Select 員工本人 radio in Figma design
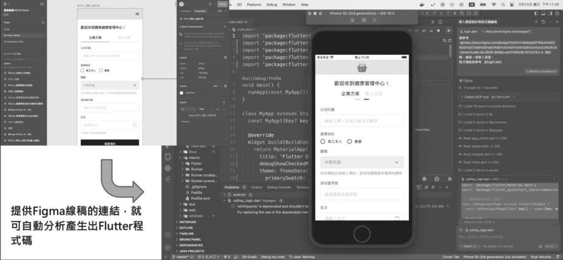Screen dimensions: 563x260 (x=82, y=71)
